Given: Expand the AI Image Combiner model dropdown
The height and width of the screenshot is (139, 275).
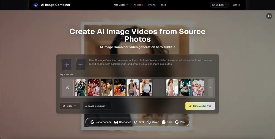Looking at the screenshot, I should click(97, 106).
